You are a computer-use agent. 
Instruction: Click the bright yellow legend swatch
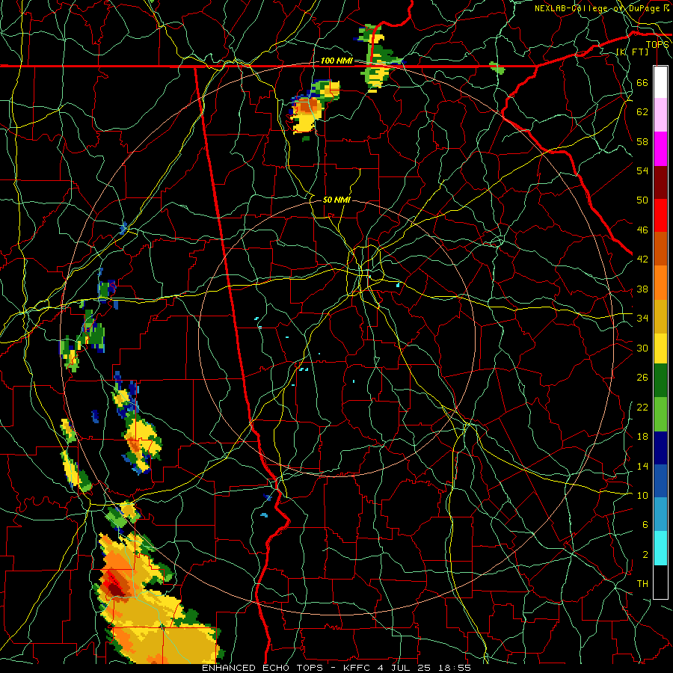[660, 348]
